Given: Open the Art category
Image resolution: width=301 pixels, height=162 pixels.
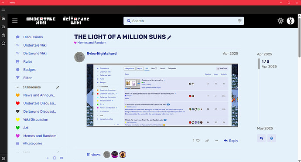Looking at the screenshot, I should [26, 128].
